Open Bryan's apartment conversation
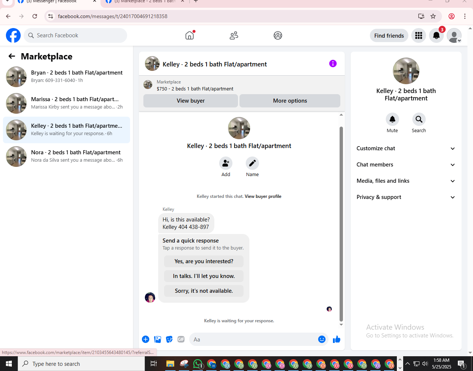 (x=67, y=77)
